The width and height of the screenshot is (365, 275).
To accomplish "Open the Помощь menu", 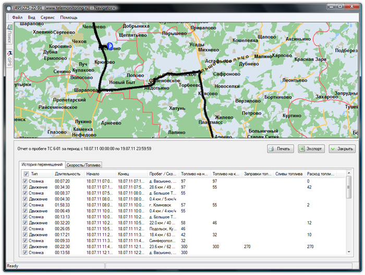I will tap(68, 17).
